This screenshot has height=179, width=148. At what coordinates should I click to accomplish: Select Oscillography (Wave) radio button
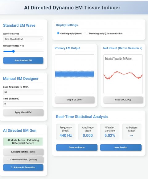(58, 33)
